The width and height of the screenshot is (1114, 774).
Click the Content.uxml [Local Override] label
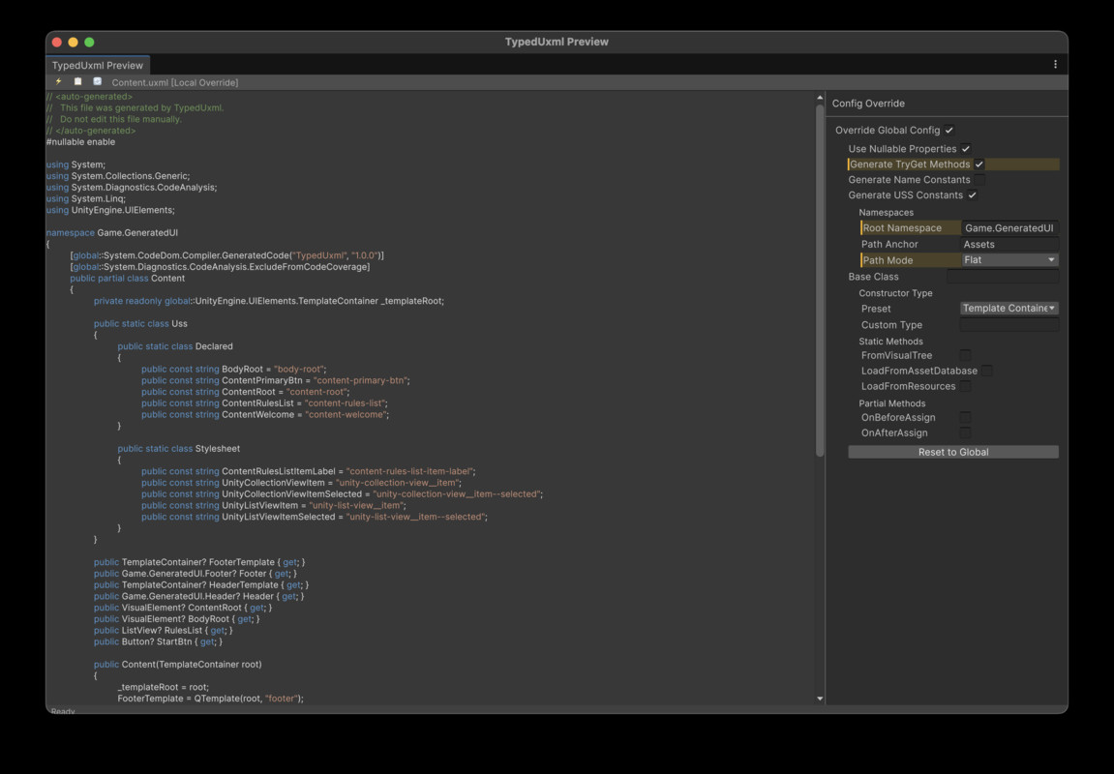(175, 82)
